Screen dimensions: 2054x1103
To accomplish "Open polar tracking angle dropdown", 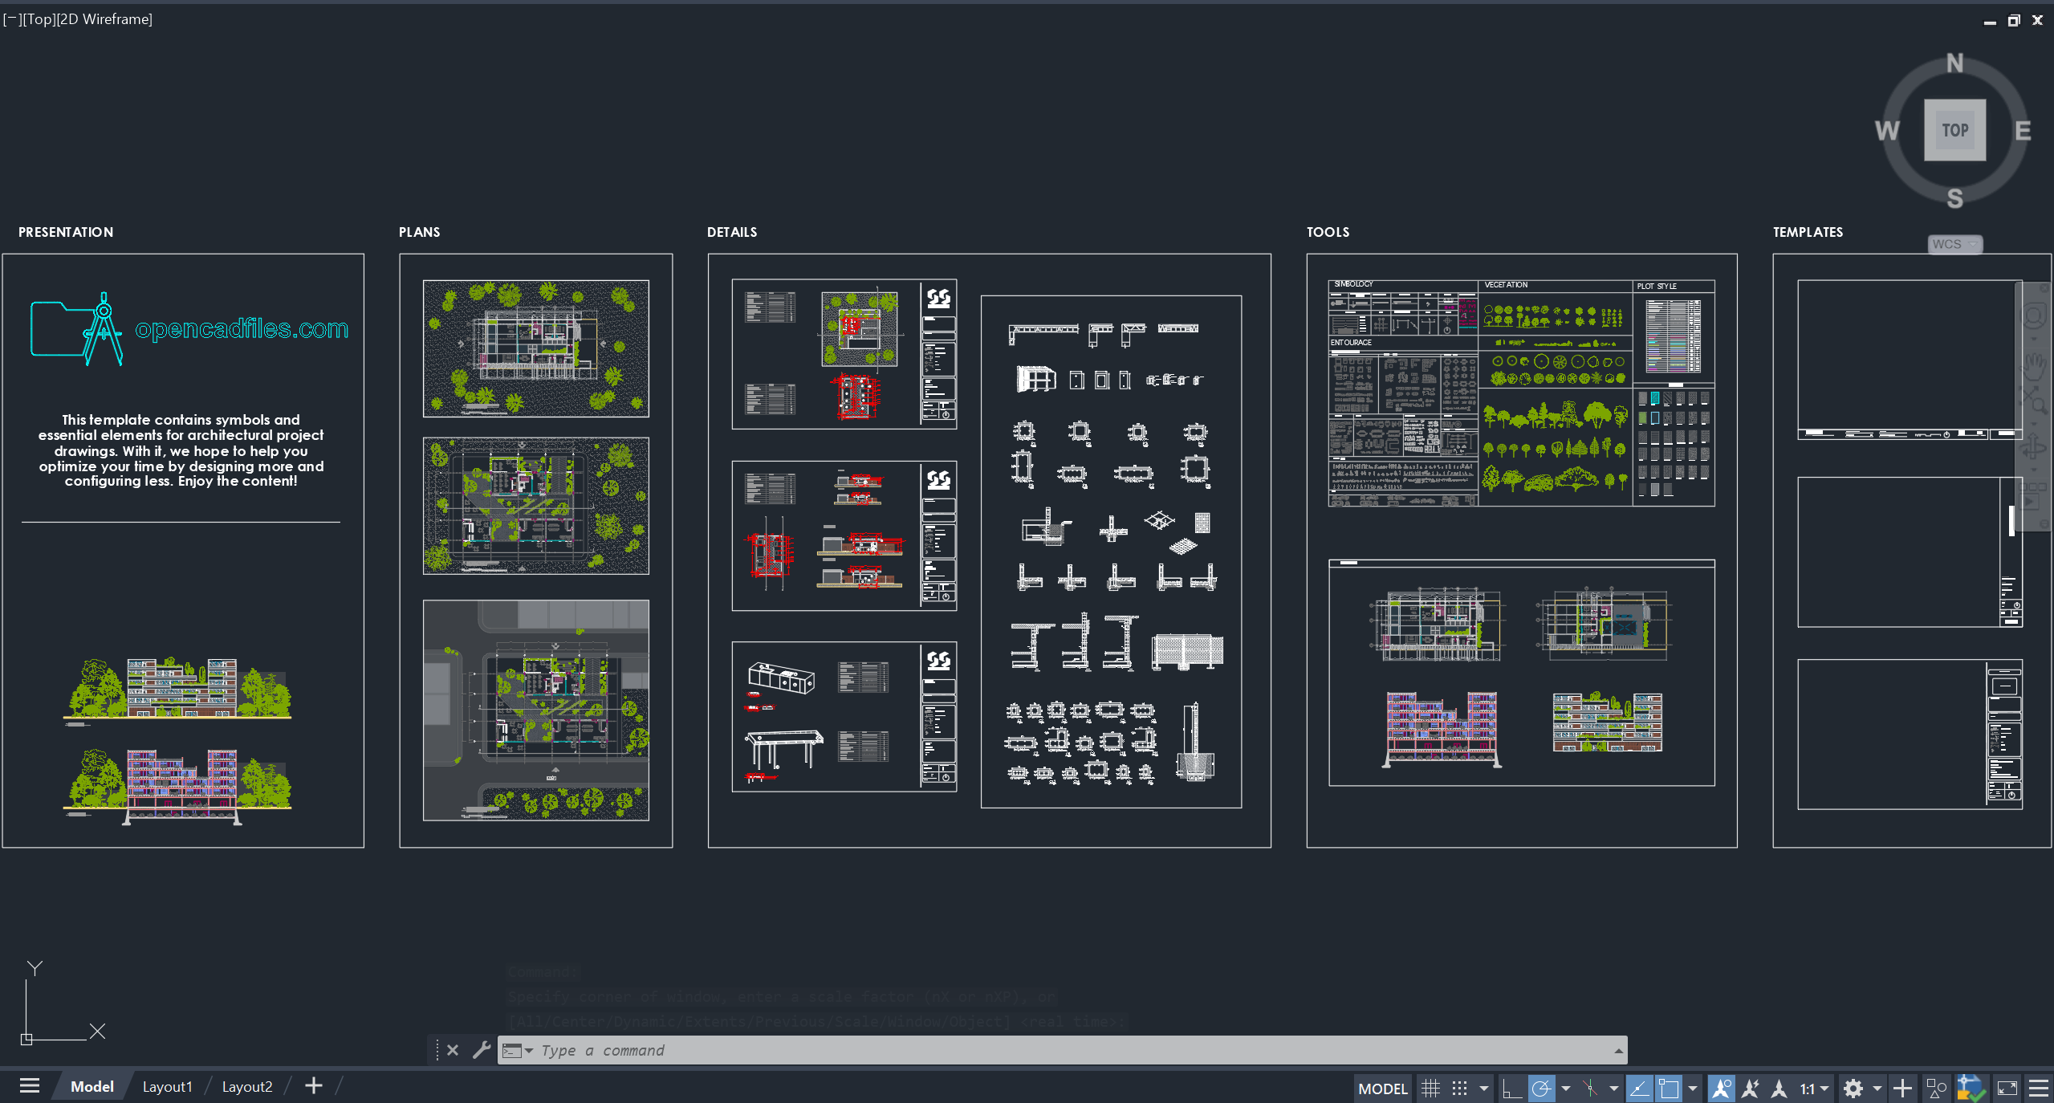I will (1566, 1089).
